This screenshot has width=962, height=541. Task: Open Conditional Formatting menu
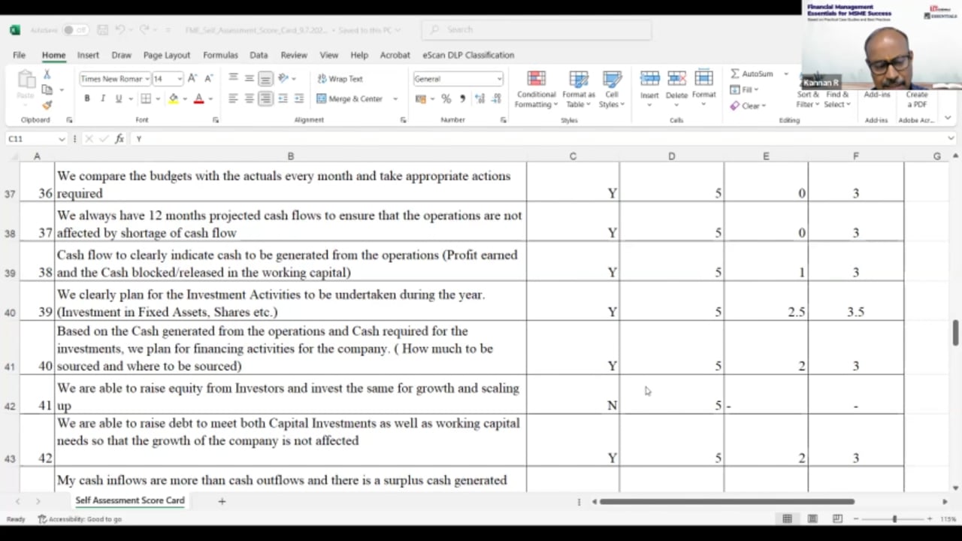click(x=536, y=90)
